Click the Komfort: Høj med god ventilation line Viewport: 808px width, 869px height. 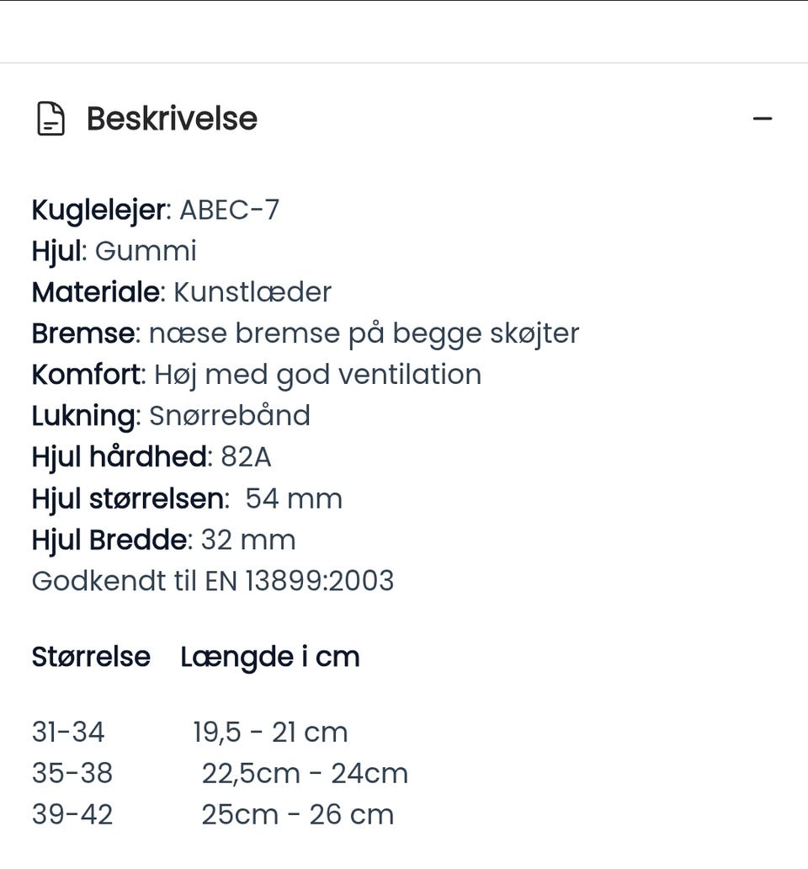(x=256, y=374)
